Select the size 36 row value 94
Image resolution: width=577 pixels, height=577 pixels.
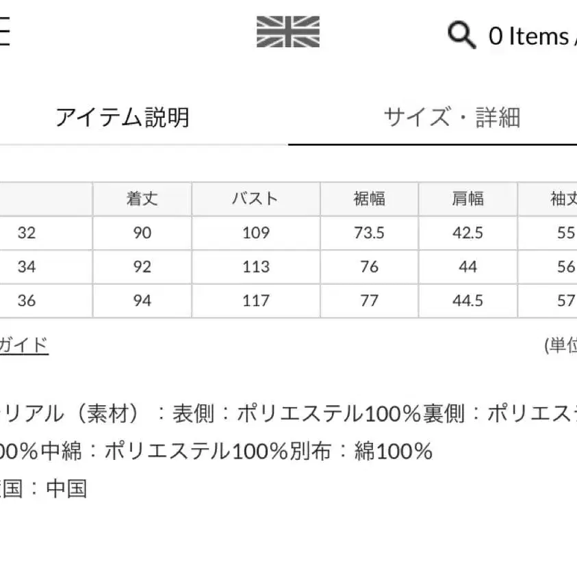[140, 300]
